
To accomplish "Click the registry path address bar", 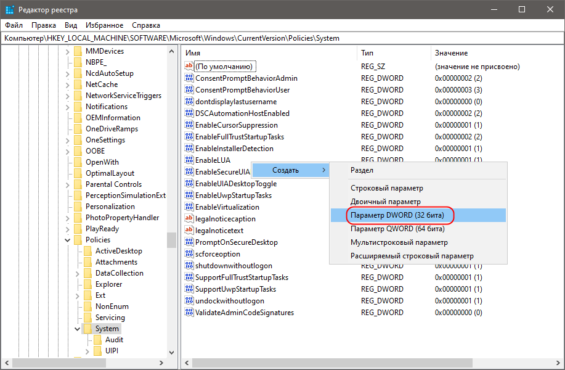I will (282, 38).
